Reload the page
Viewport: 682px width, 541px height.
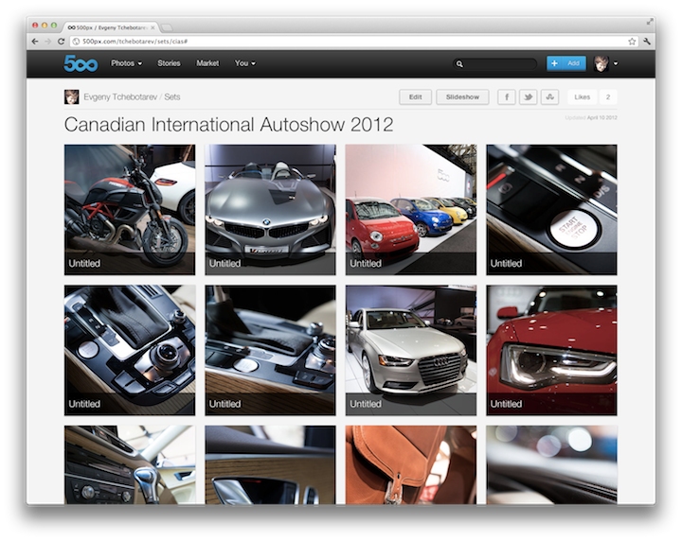[x=61, y=42]
